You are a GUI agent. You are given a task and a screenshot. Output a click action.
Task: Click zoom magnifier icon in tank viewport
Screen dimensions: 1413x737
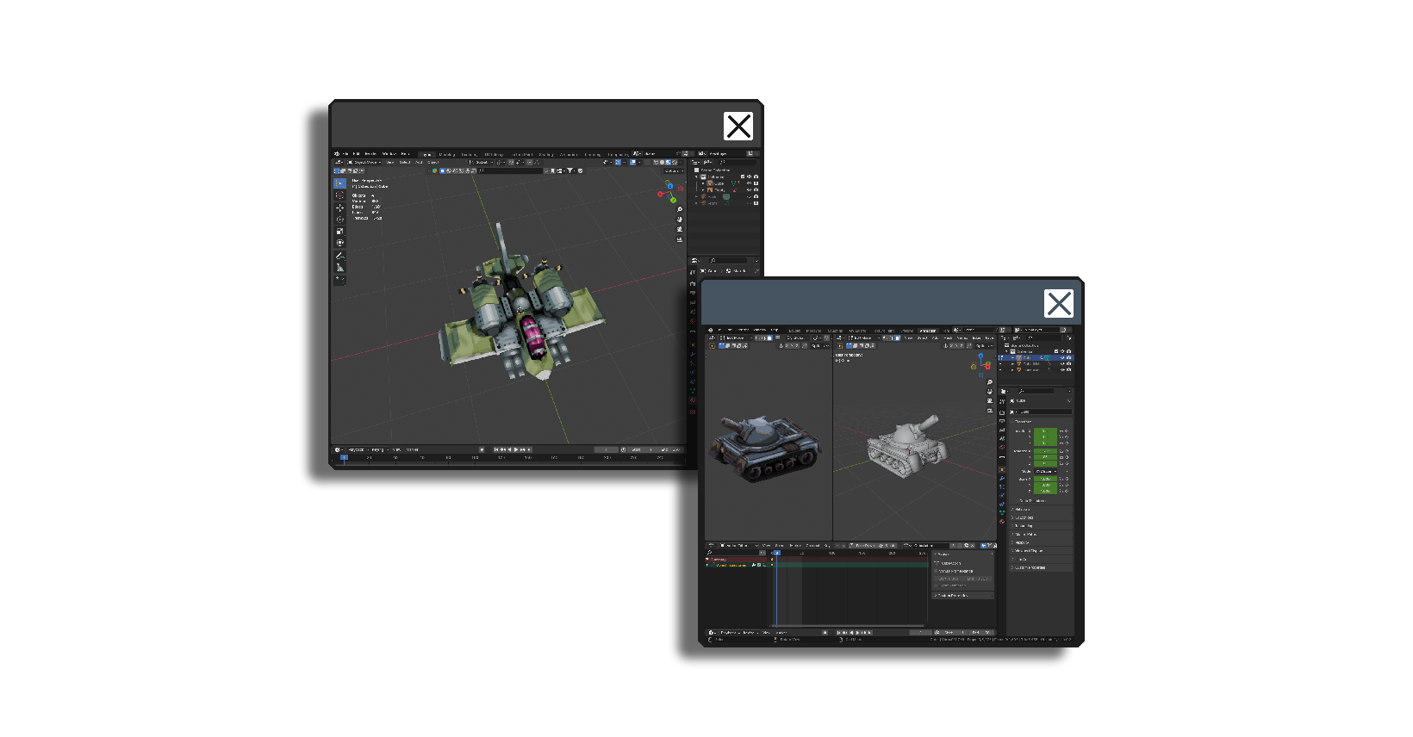tap(990, 382)
